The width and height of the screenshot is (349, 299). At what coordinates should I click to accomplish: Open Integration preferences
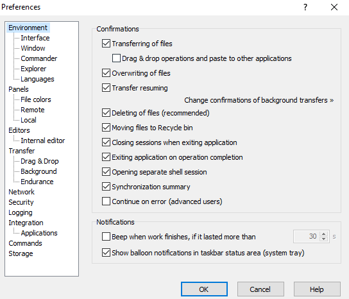pos(26,223)
